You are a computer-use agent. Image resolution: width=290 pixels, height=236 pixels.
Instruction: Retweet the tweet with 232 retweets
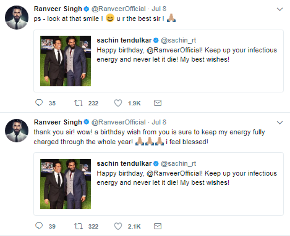click(x=79, y=103)
